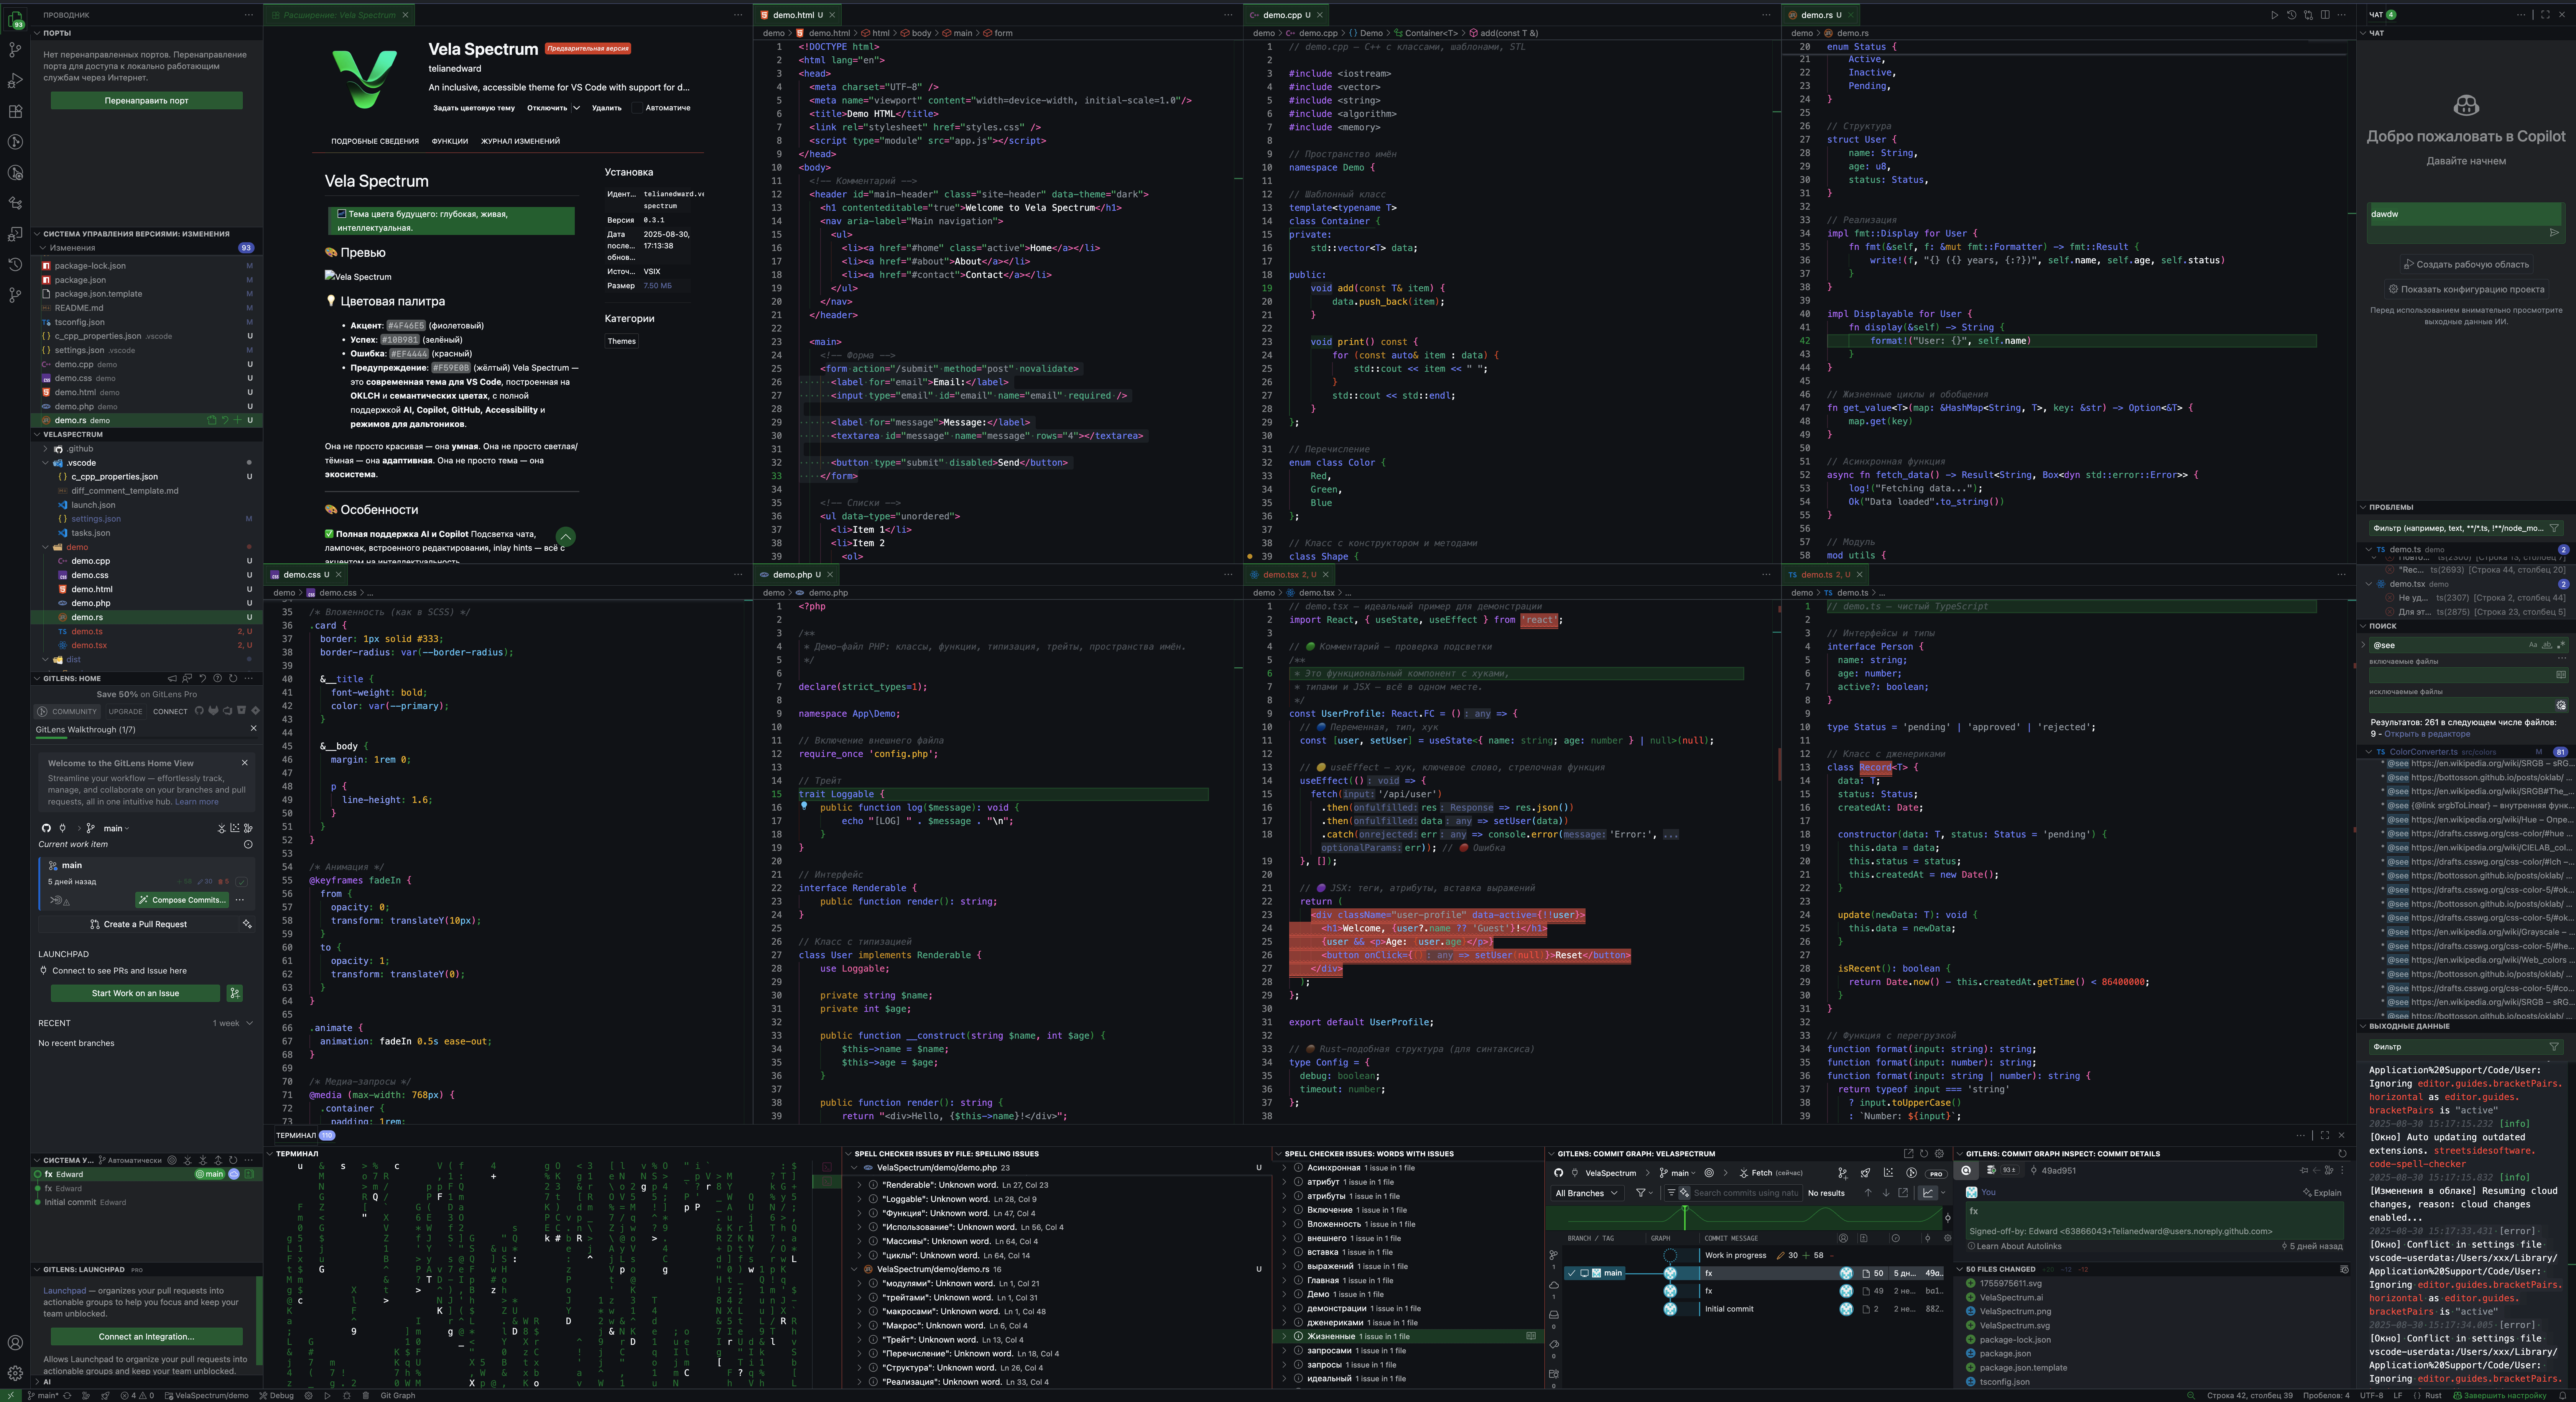Click the Forward Port green button
2576x1402 pixels.
[x=146, y=101]
